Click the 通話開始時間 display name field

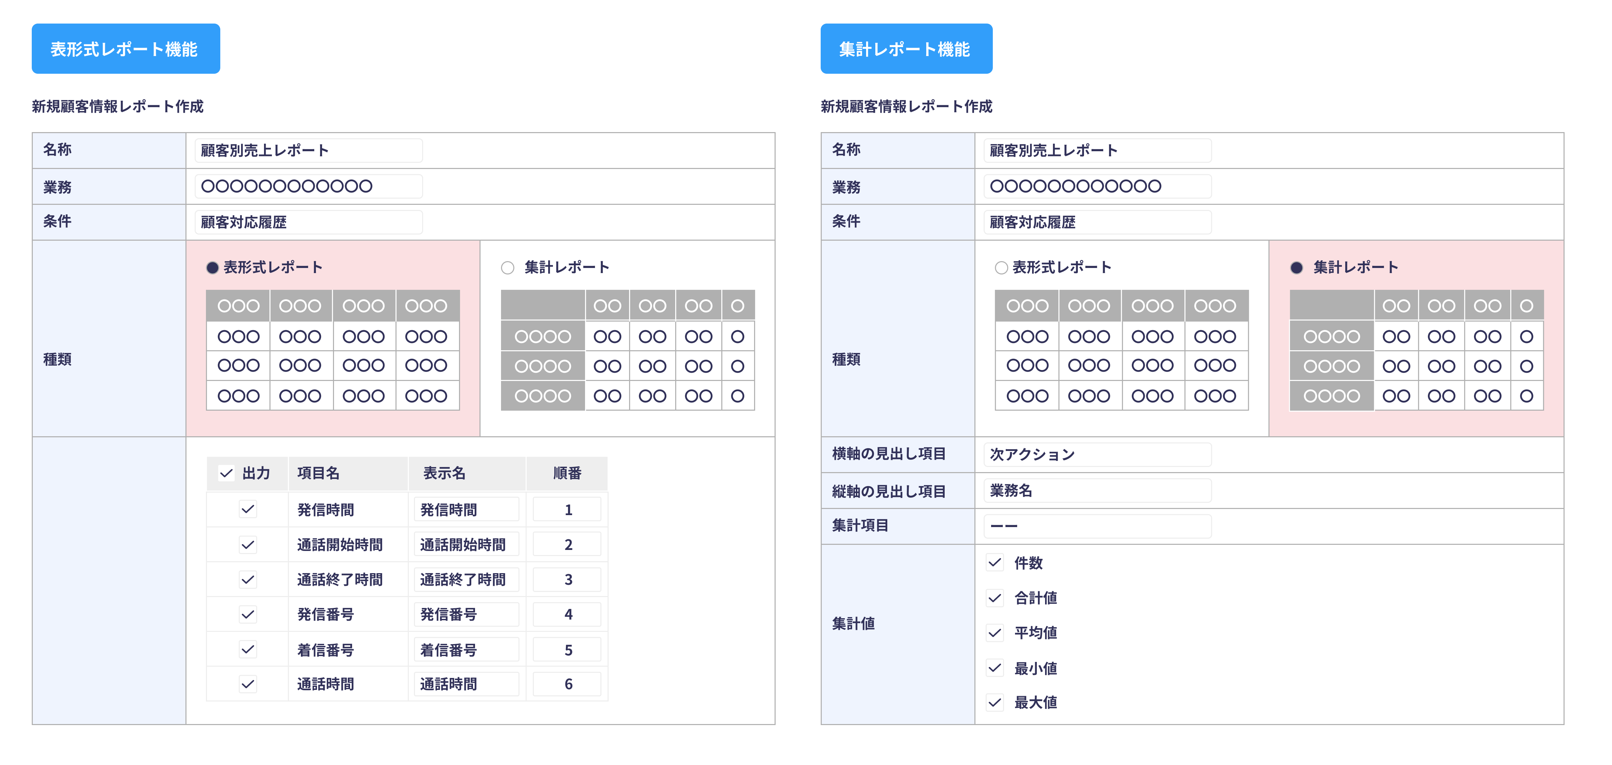tap(466, 545)
